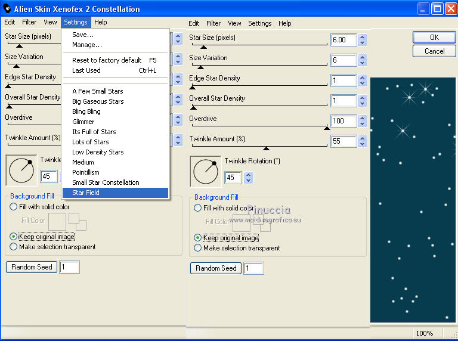Pick the Medium preset

click(115, 162)
